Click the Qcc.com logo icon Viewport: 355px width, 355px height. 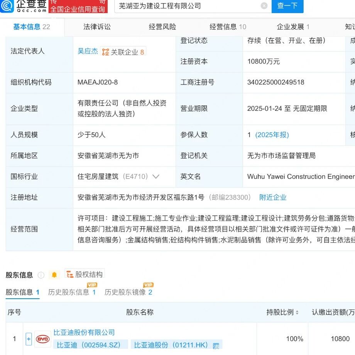point(7,5)
